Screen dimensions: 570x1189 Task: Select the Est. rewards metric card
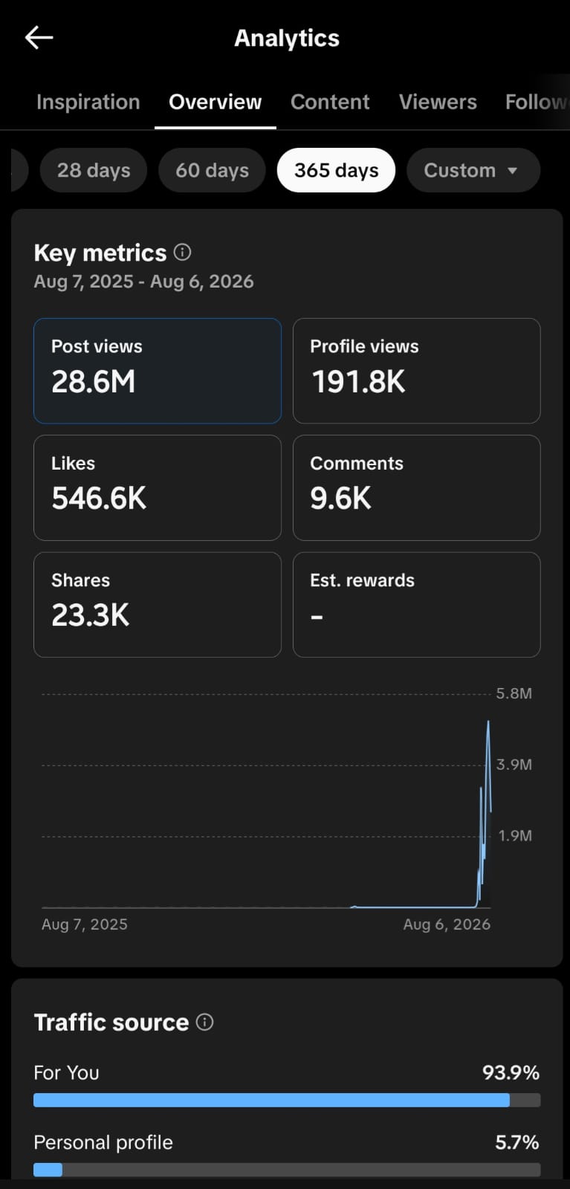click(416, 604)
